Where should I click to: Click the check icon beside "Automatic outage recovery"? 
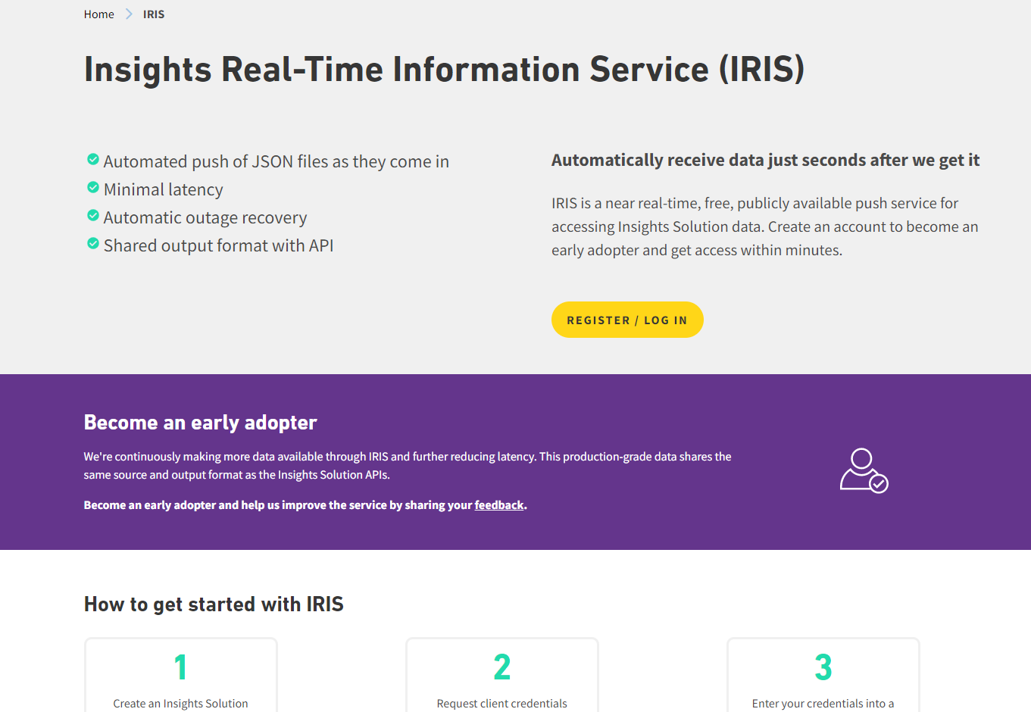pyautogui.click(x=92, y=215)
